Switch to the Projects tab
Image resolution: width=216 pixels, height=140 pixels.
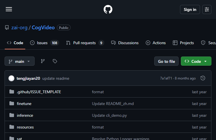point(183,43)
